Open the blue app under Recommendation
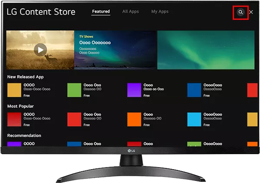The height and width of the screenshot is (183, 260). (x=74, y=144)
